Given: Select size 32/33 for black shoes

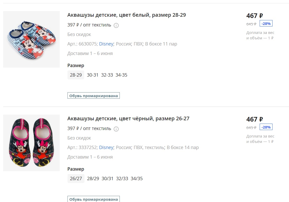Looking at the screenshot, I should tap(122, 178).
